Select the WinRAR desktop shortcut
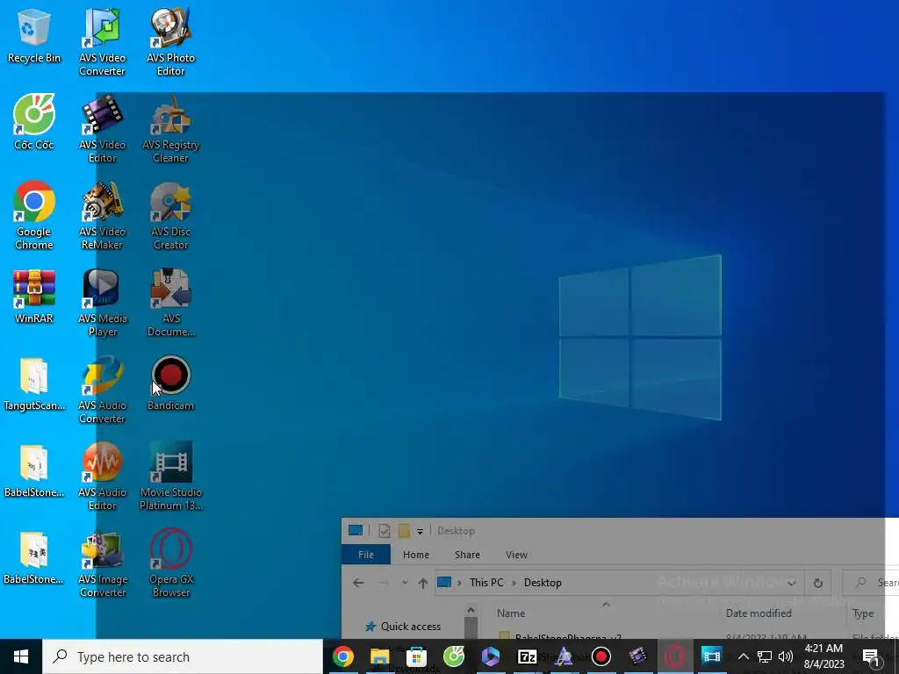The image size is (899, 674). pyautogui.click(x=34, y=297)
